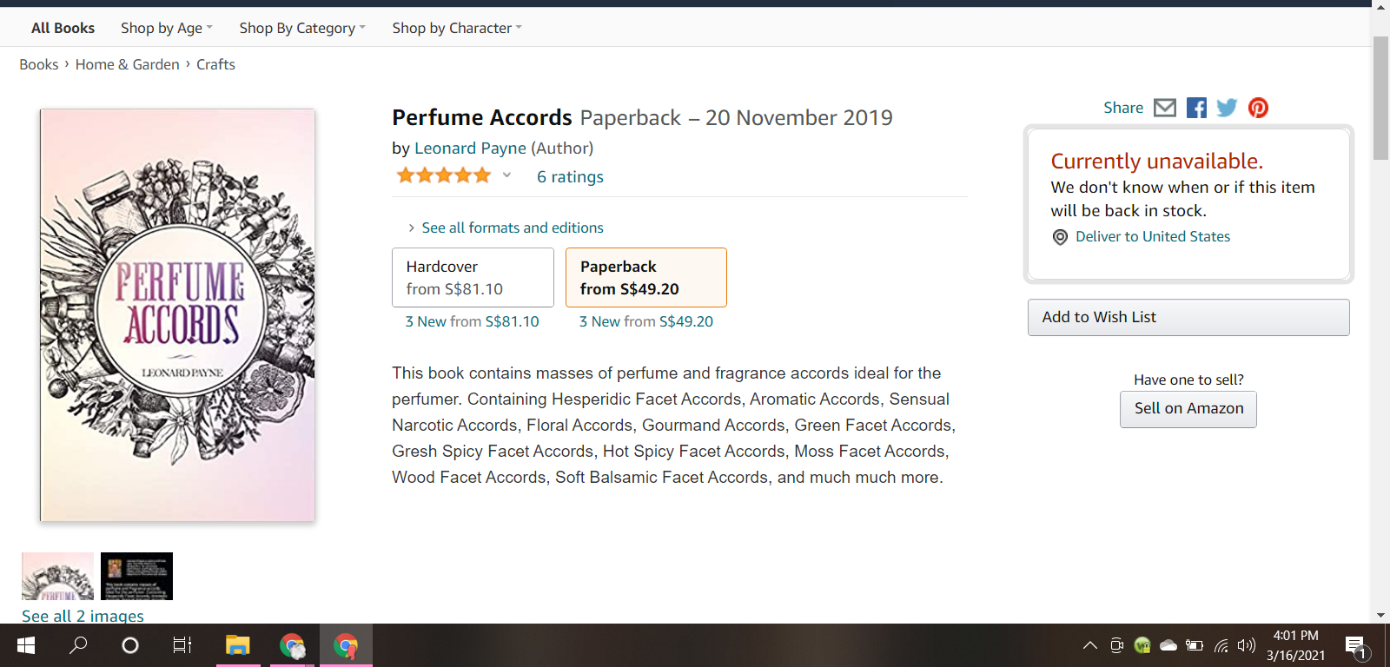Image resolution: width=1390 pixels, height=667 pixels.
Task: Go to the All Books tab
Action: 63,28
